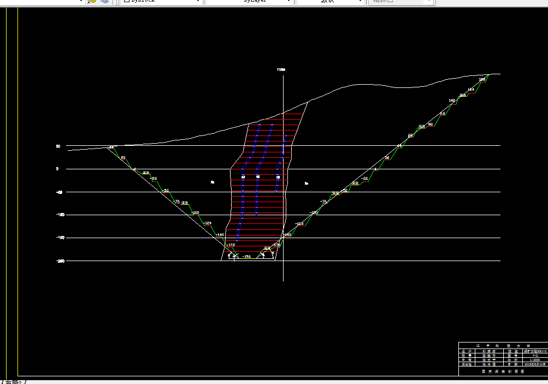548x384 pixels.
Task: Select the -196 pit bottom label
Action: [x=247, y=257]
